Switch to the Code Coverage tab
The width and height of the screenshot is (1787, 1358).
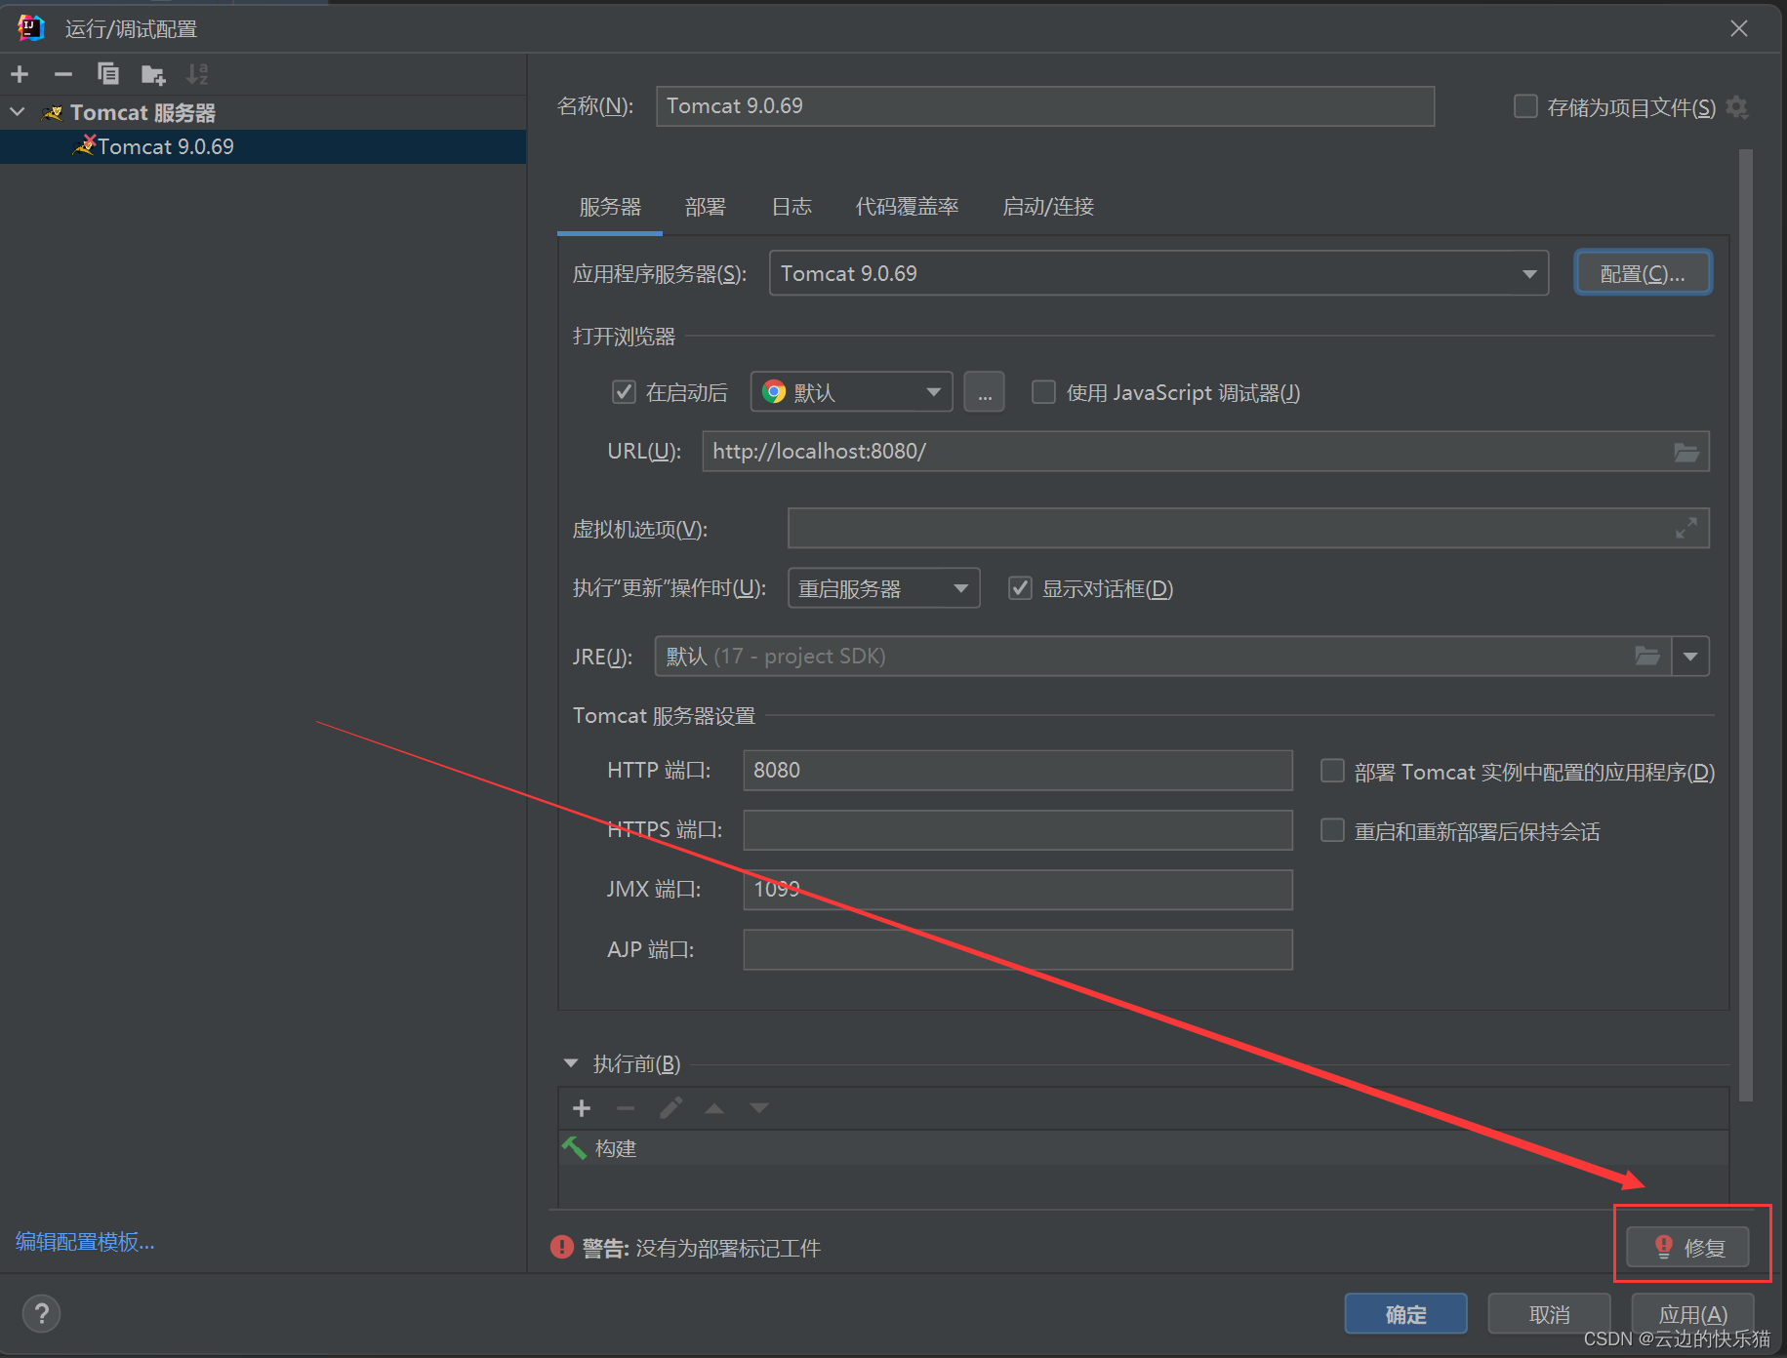[x=907, y=207]
